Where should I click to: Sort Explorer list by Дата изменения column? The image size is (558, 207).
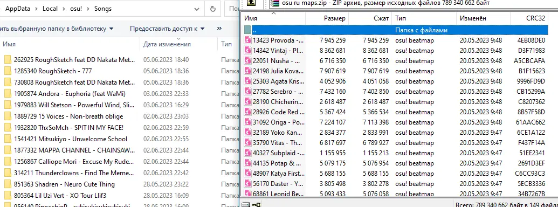[x=167, y=44]
